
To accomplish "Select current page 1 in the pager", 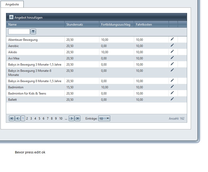I will (23, 118).
